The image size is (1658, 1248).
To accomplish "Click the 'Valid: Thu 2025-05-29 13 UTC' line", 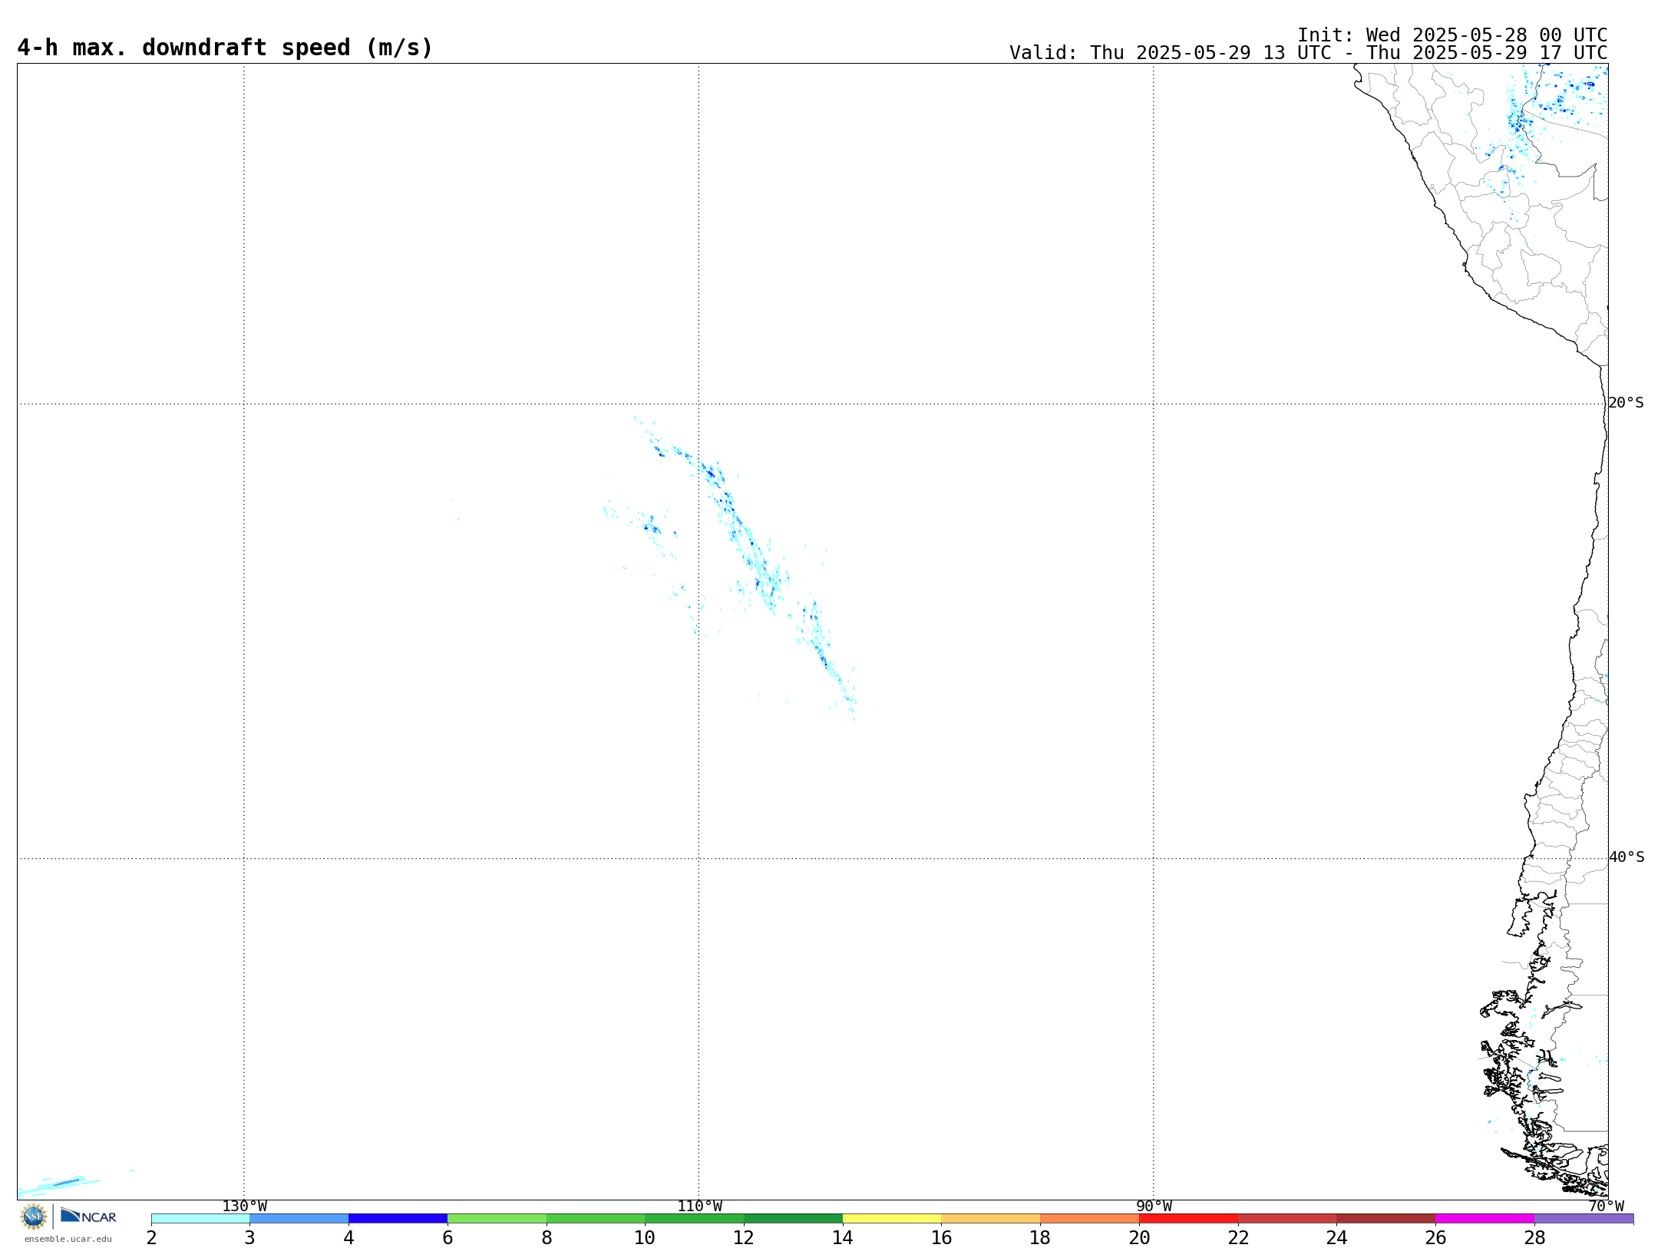I will [x=1308, y=53].
